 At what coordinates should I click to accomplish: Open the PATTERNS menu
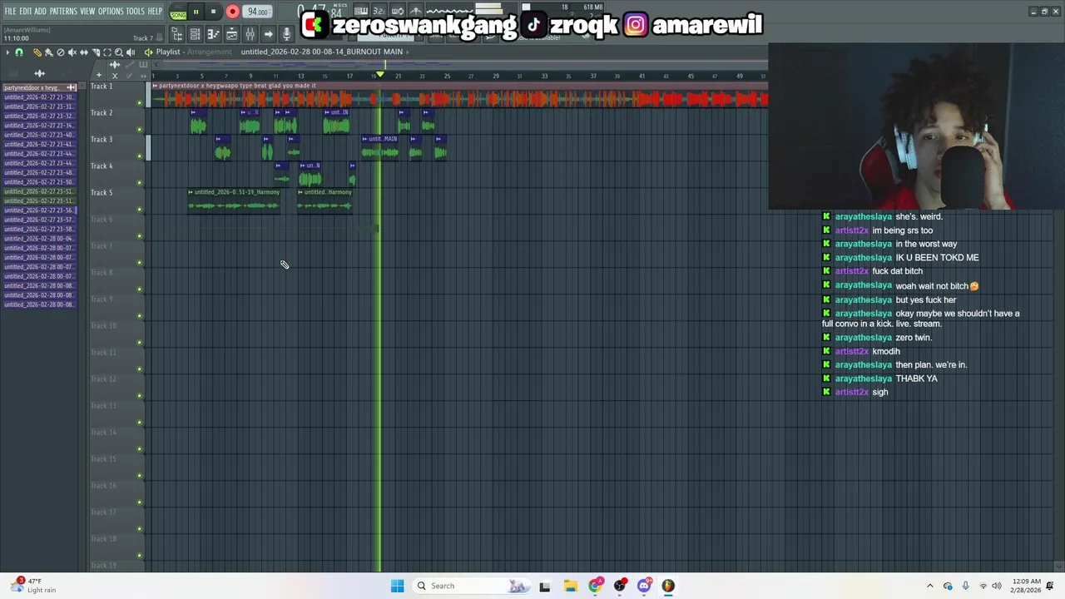pyautogui.click(x=63, y=11)
